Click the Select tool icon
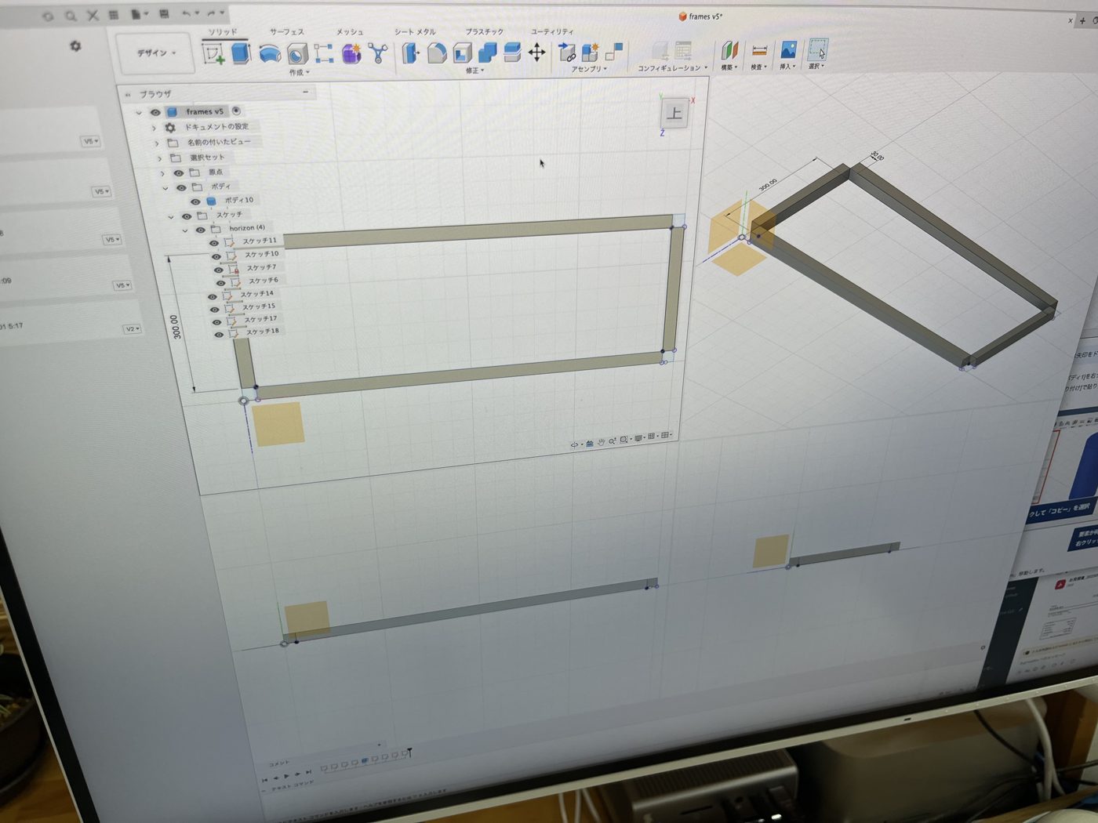The width and height of the screenshot is (1098, 823). 817,50
